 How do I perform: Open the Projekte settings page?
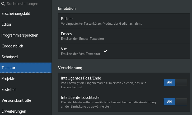(x=8, y=79)
